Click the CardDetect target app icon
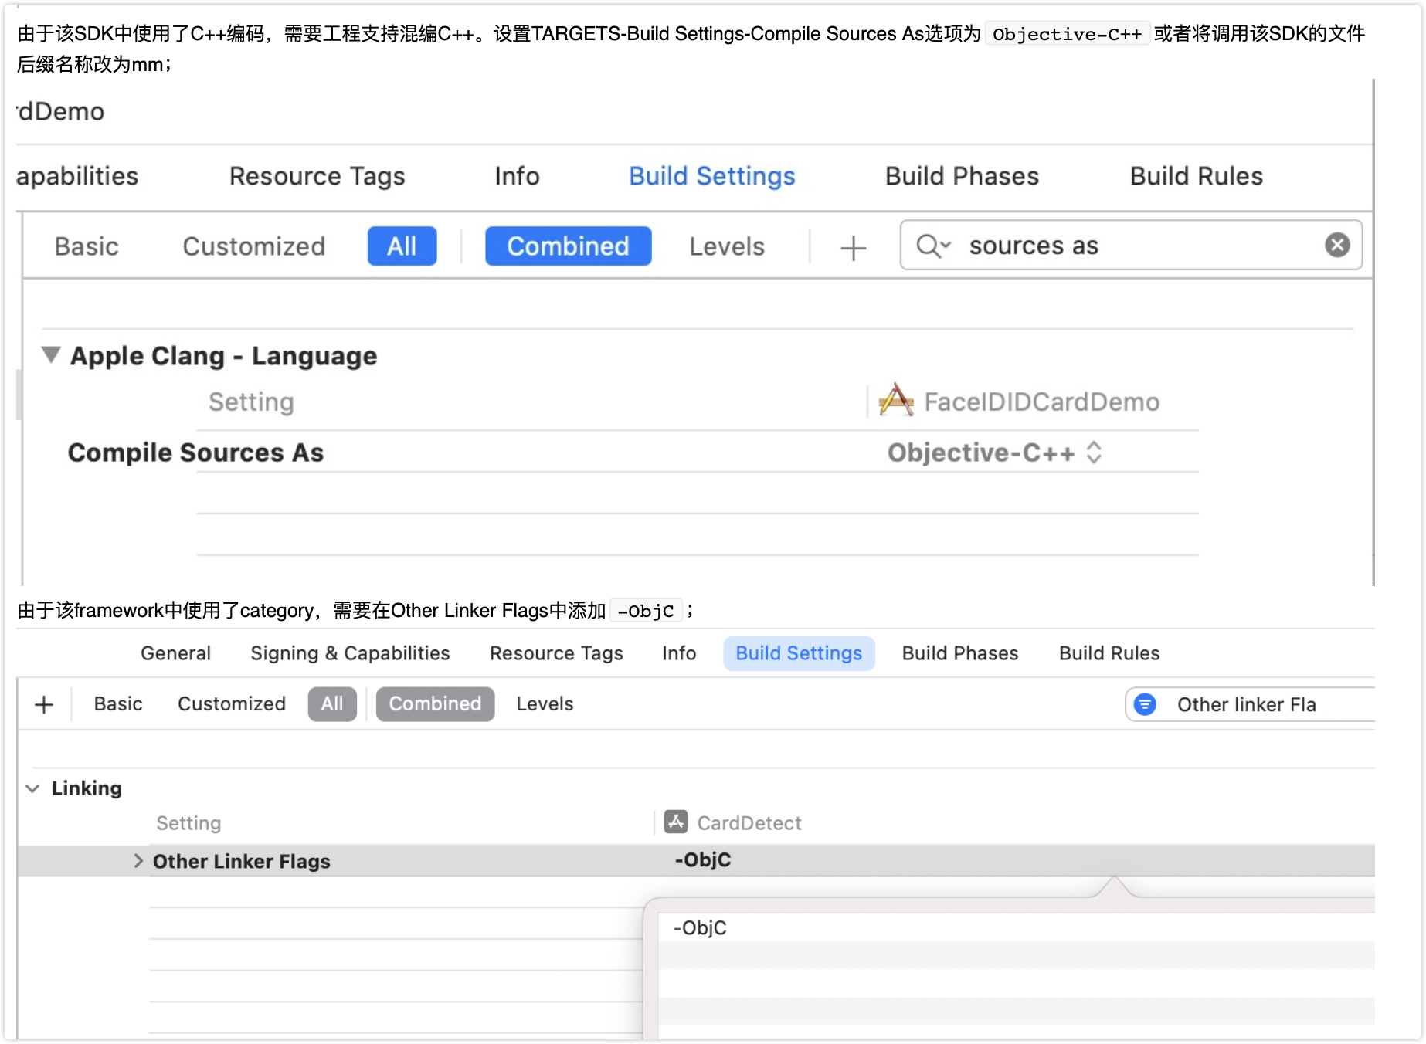This screenshot has width=1426, height=1044. [x=676, y=822]
